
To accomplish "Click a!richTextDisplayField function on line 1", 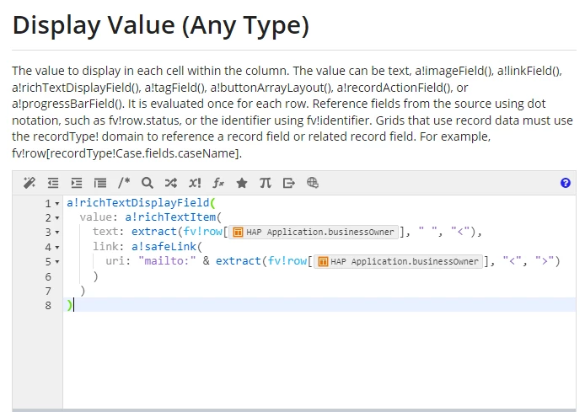I will tap(138, 203).
